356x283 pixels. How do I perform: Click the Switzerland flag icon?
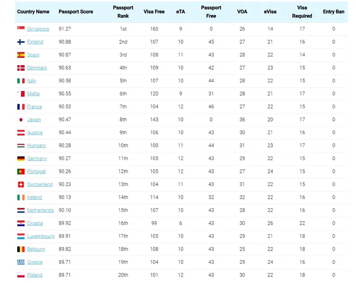click(21, 184)
